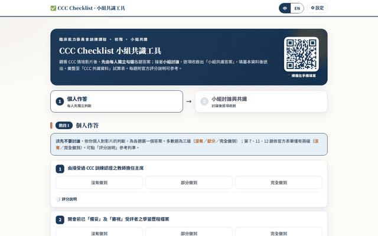Click question 2 number badge
Screen dimensions: 378x236
(60, 219)
